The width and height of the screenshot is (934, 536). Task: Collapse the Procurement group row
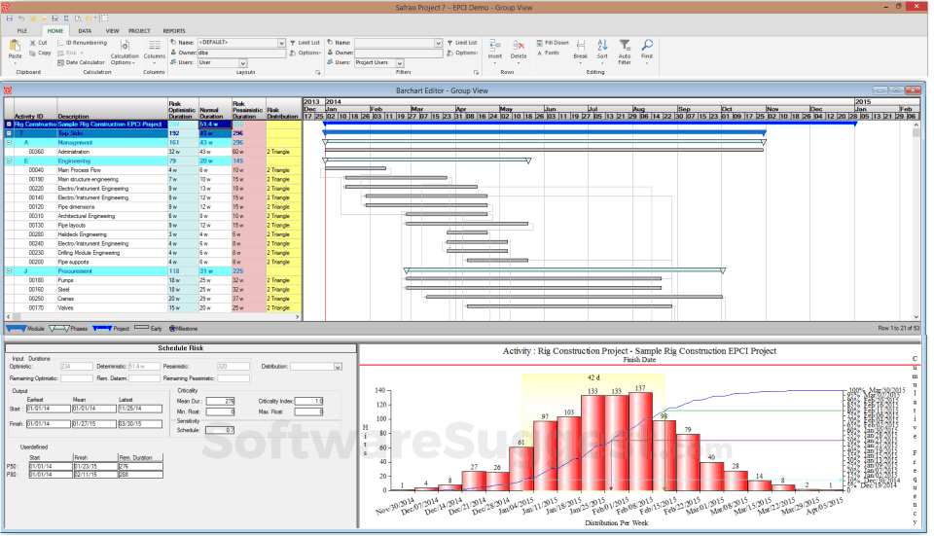(x=9, y=271)
